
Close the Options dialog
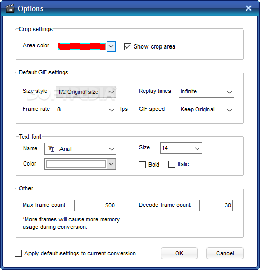click(248, 8)
